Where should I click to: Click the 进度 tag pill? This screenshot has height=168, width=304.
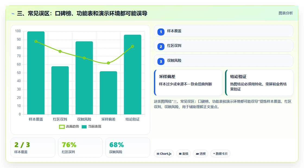coord(201,154)
